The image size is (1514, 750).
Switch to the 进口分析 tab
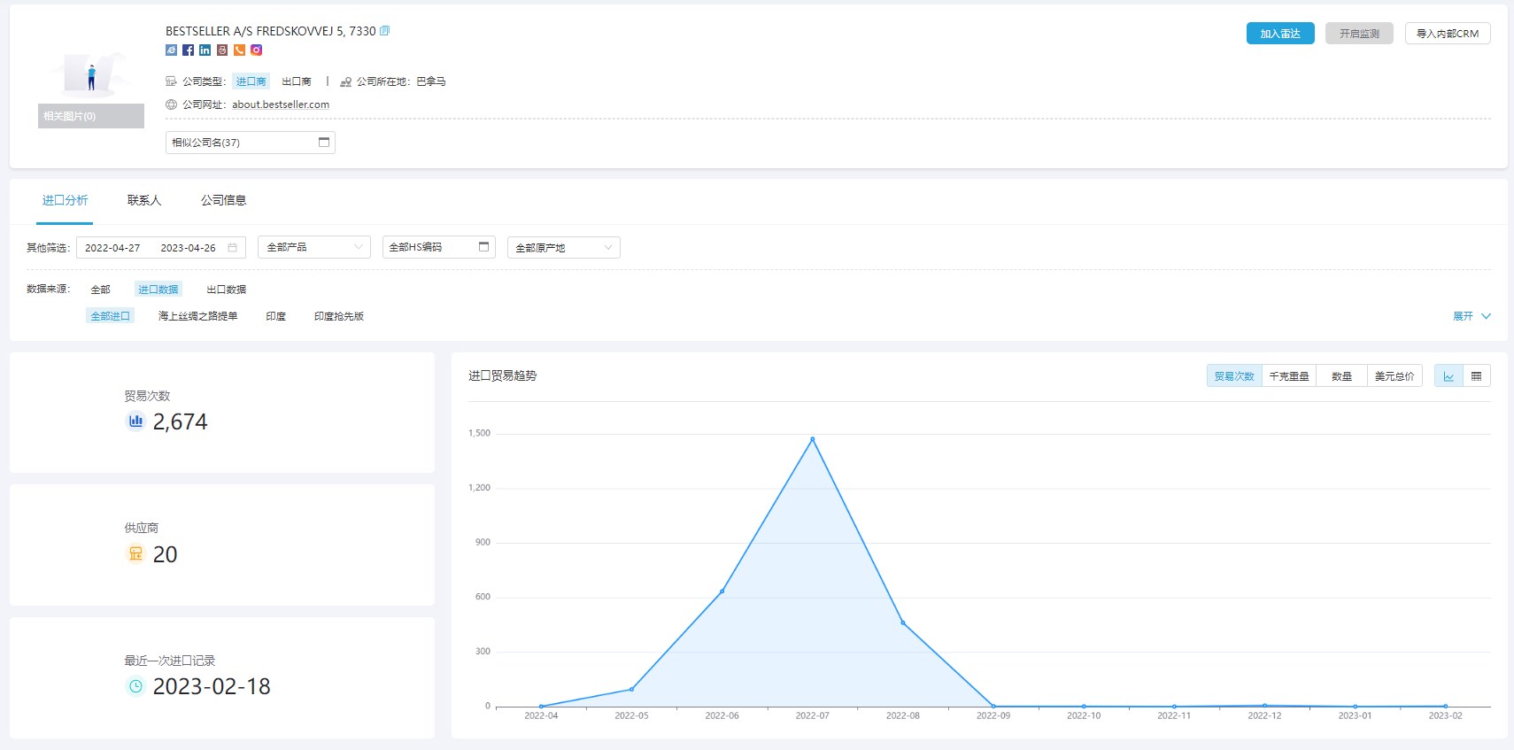click(x=66, y=200)
